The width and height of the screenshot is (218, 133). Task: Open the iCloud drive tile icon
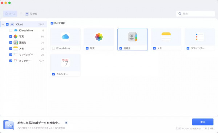point(65,37)
